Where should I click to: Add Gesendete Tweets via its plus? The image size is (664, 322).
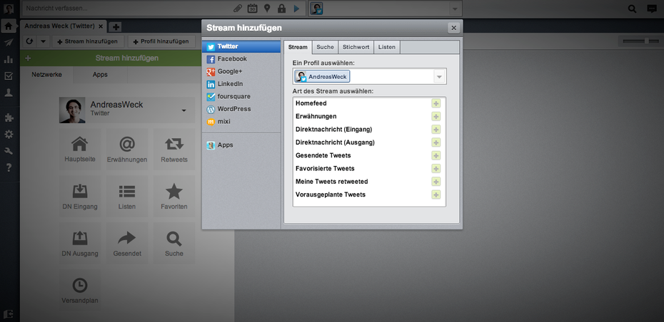tap(436, 155)
